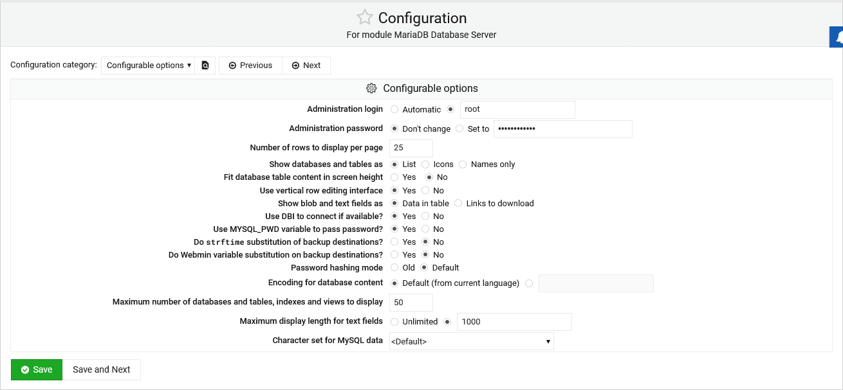
Task: Click the green Save button
Action: coord(37,369)
